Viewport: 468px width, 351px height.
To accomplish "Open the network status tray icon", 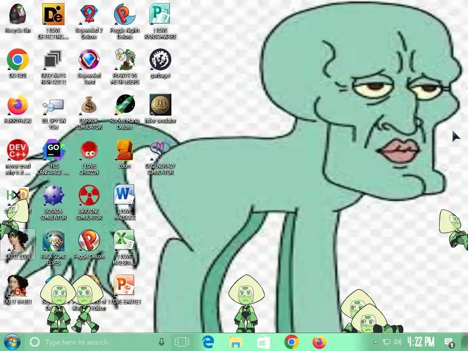I will tap(387, 342).
